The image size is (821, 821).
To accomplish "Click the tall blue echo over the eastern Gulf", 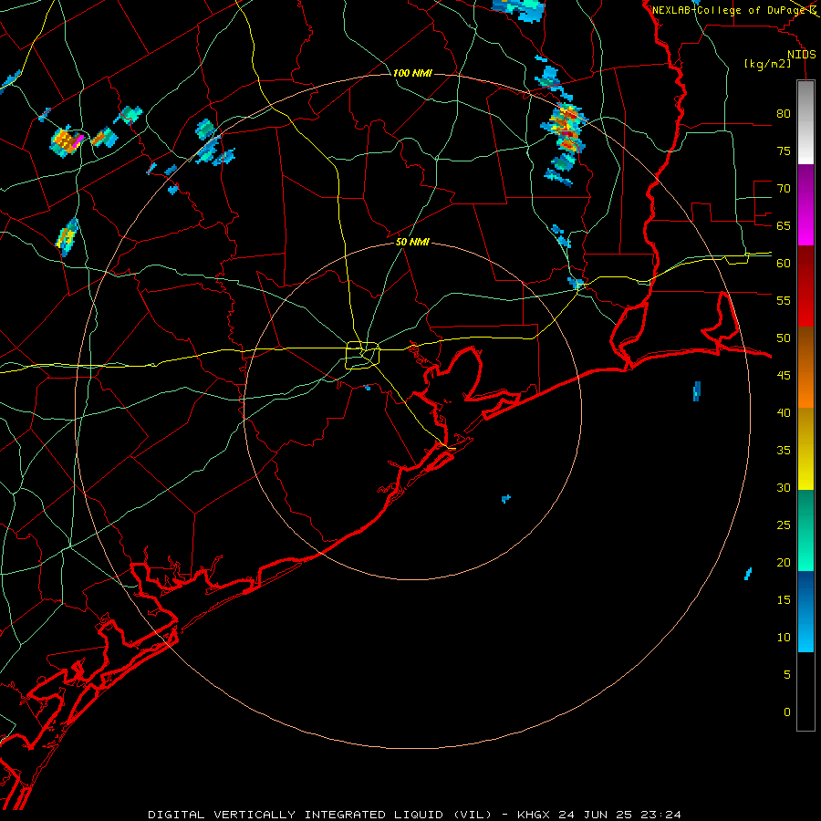I will (696, 391).
